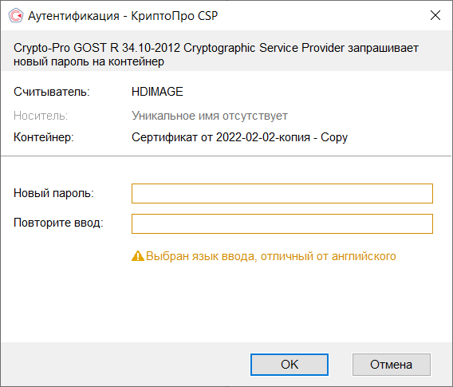Click the "Аутентификация - КриптоПро CSP" window title
This screenshot has width=453, height=387.
tap(123, 16)
